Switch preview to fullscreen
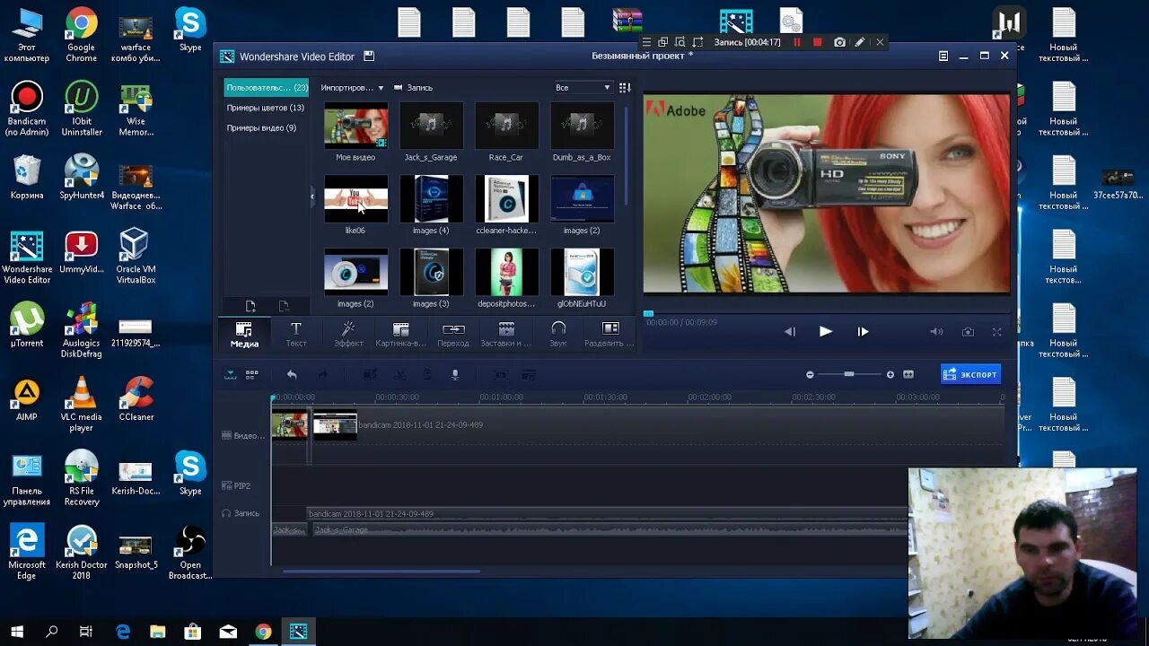Viewport: 1149px width, 646px height. (996, 331)
